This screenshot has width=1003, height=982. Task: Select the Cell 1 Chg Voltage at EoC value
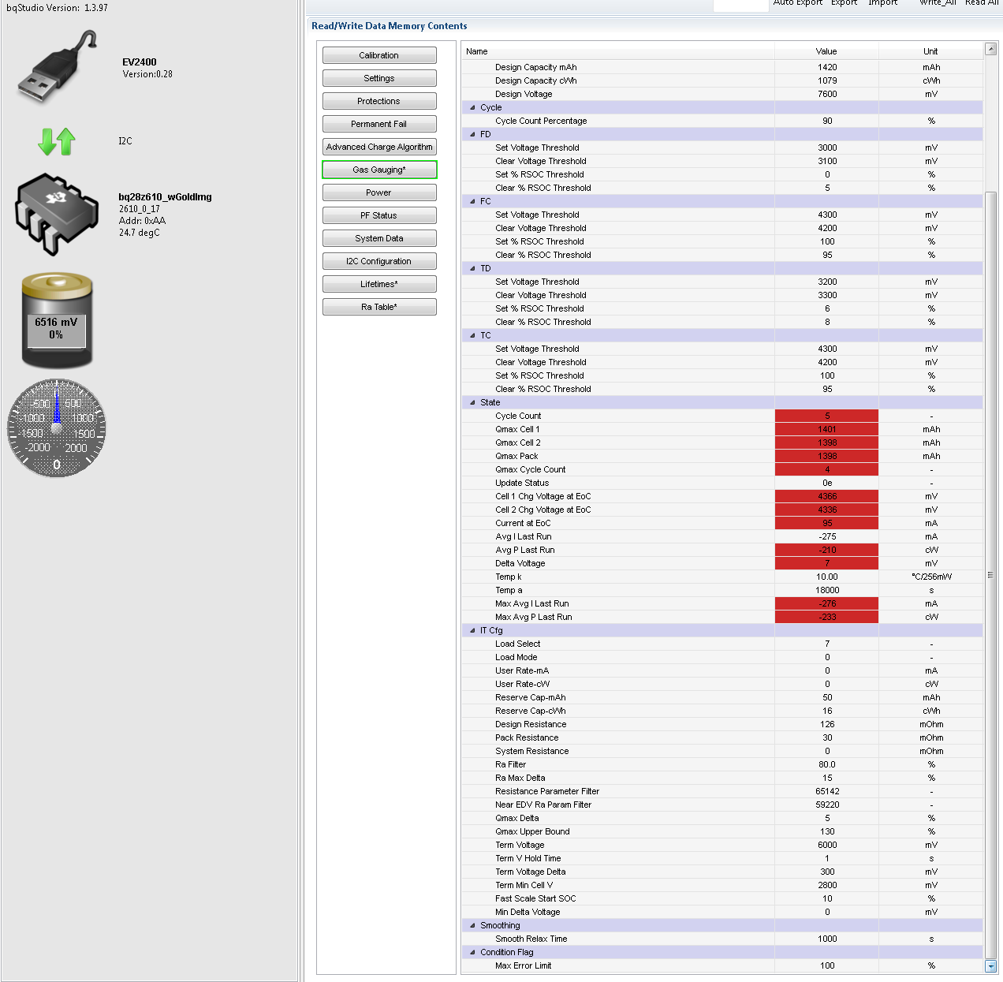(x=826, y=496)
